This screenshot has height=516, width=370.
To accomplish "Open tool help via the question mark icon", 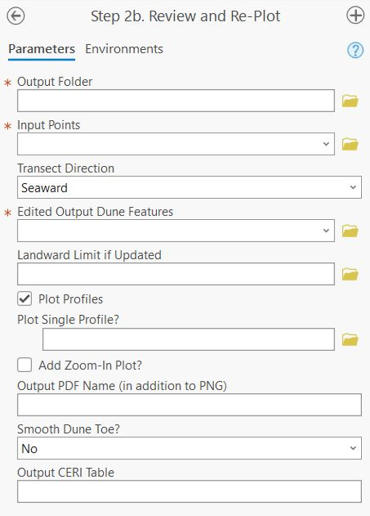I will [x=355, y=50].
